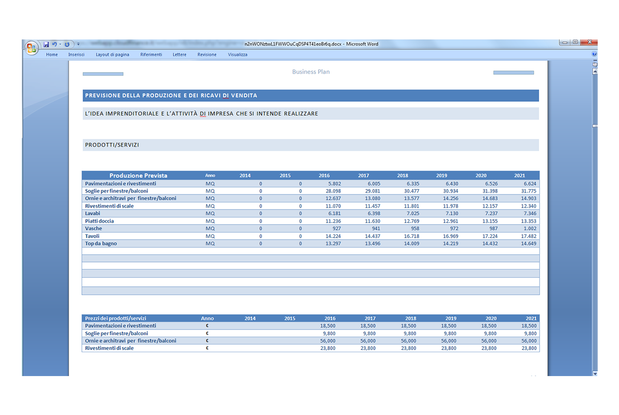Viewport: 619px width, 415px height.
Task: Open the Visualizza ribbon tab
Action: (238, 54)
